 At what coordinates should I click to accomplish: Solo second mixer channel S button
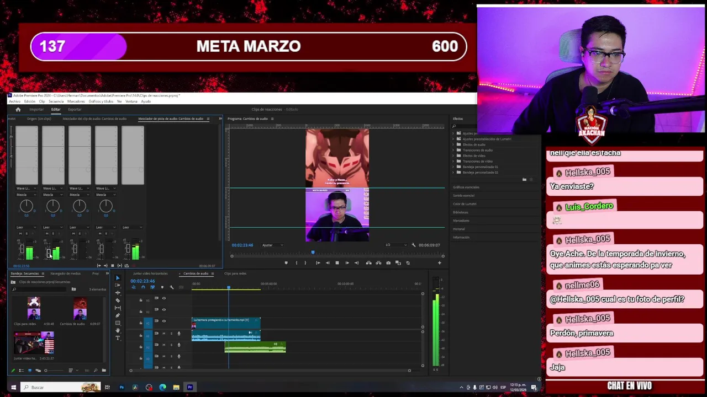tap(53, 234)
